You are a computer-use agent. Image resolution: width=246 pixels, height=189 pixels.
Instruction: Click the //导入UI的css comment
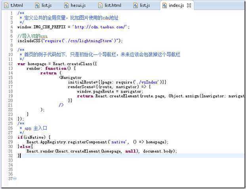pos(32,36)
